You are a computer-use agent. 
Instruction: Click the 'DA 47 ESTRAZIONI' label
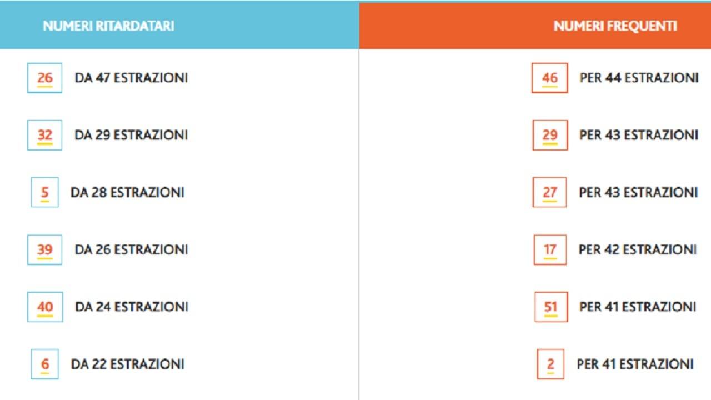[131, 78]
